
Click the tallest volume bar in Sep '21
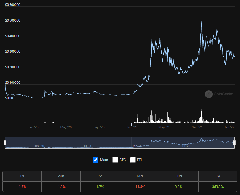[x=201, y=116]
